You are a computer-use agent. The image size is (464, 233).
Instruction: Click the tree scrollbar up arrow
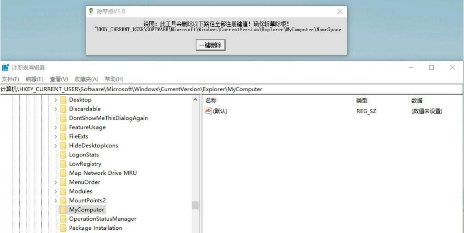tap(195, 100)
